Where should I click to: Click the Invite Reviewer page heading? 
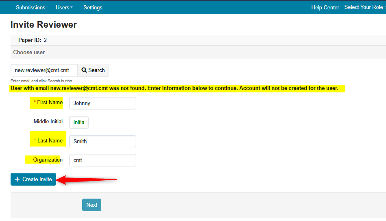(x=44, y=25)
